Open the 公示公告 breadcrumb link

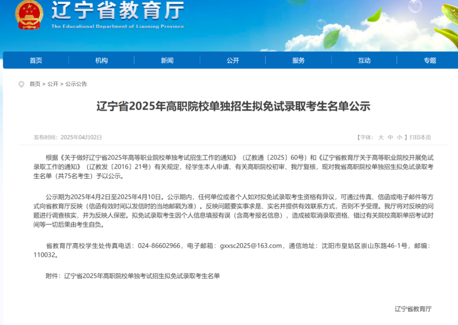pyautogui.click(x=76, y=84)
